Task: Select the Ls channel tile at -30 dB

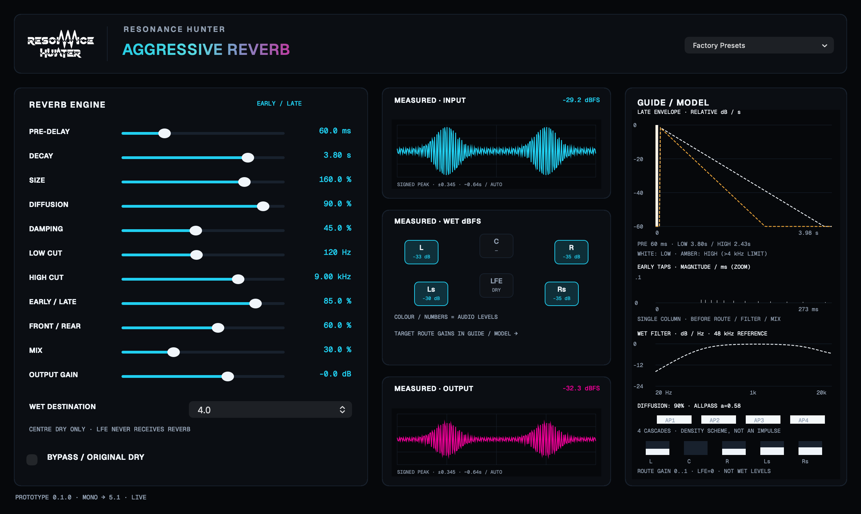Action: [x=431, y=294]
